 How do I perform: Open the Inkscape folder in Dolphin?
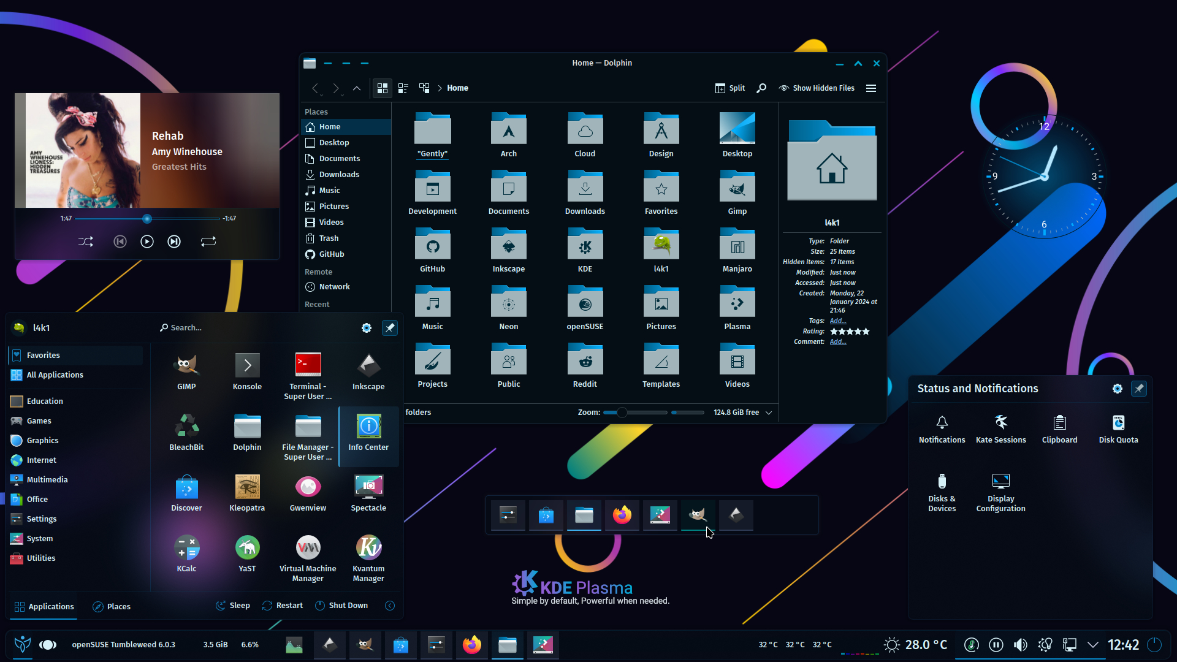508,251
